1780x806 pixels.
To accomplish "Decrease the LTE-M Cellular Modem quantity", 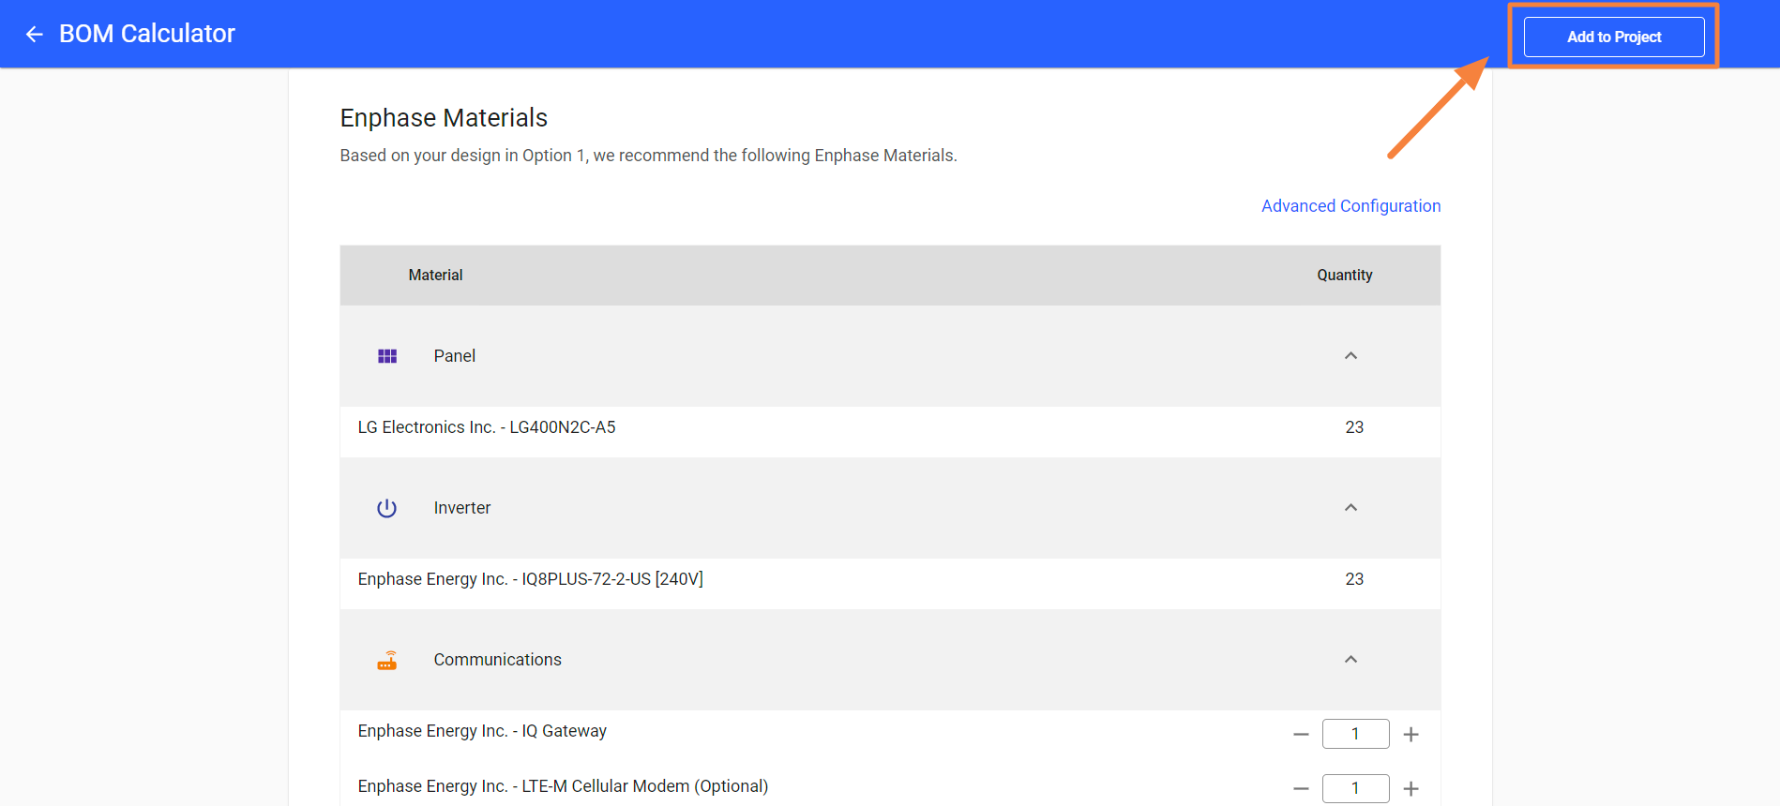I will click(1301, 789).
